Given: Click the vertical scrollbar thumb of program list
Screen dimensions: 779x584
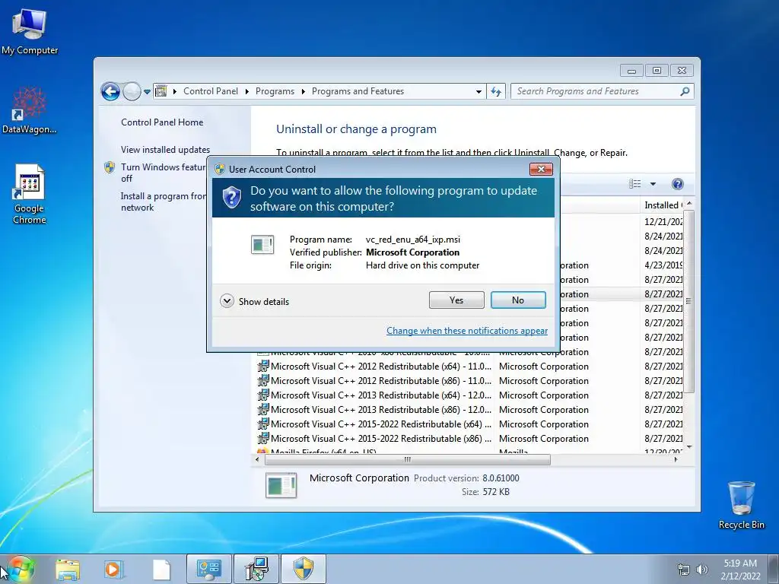Looking at the screenshot, I should (x=688, y=301).
